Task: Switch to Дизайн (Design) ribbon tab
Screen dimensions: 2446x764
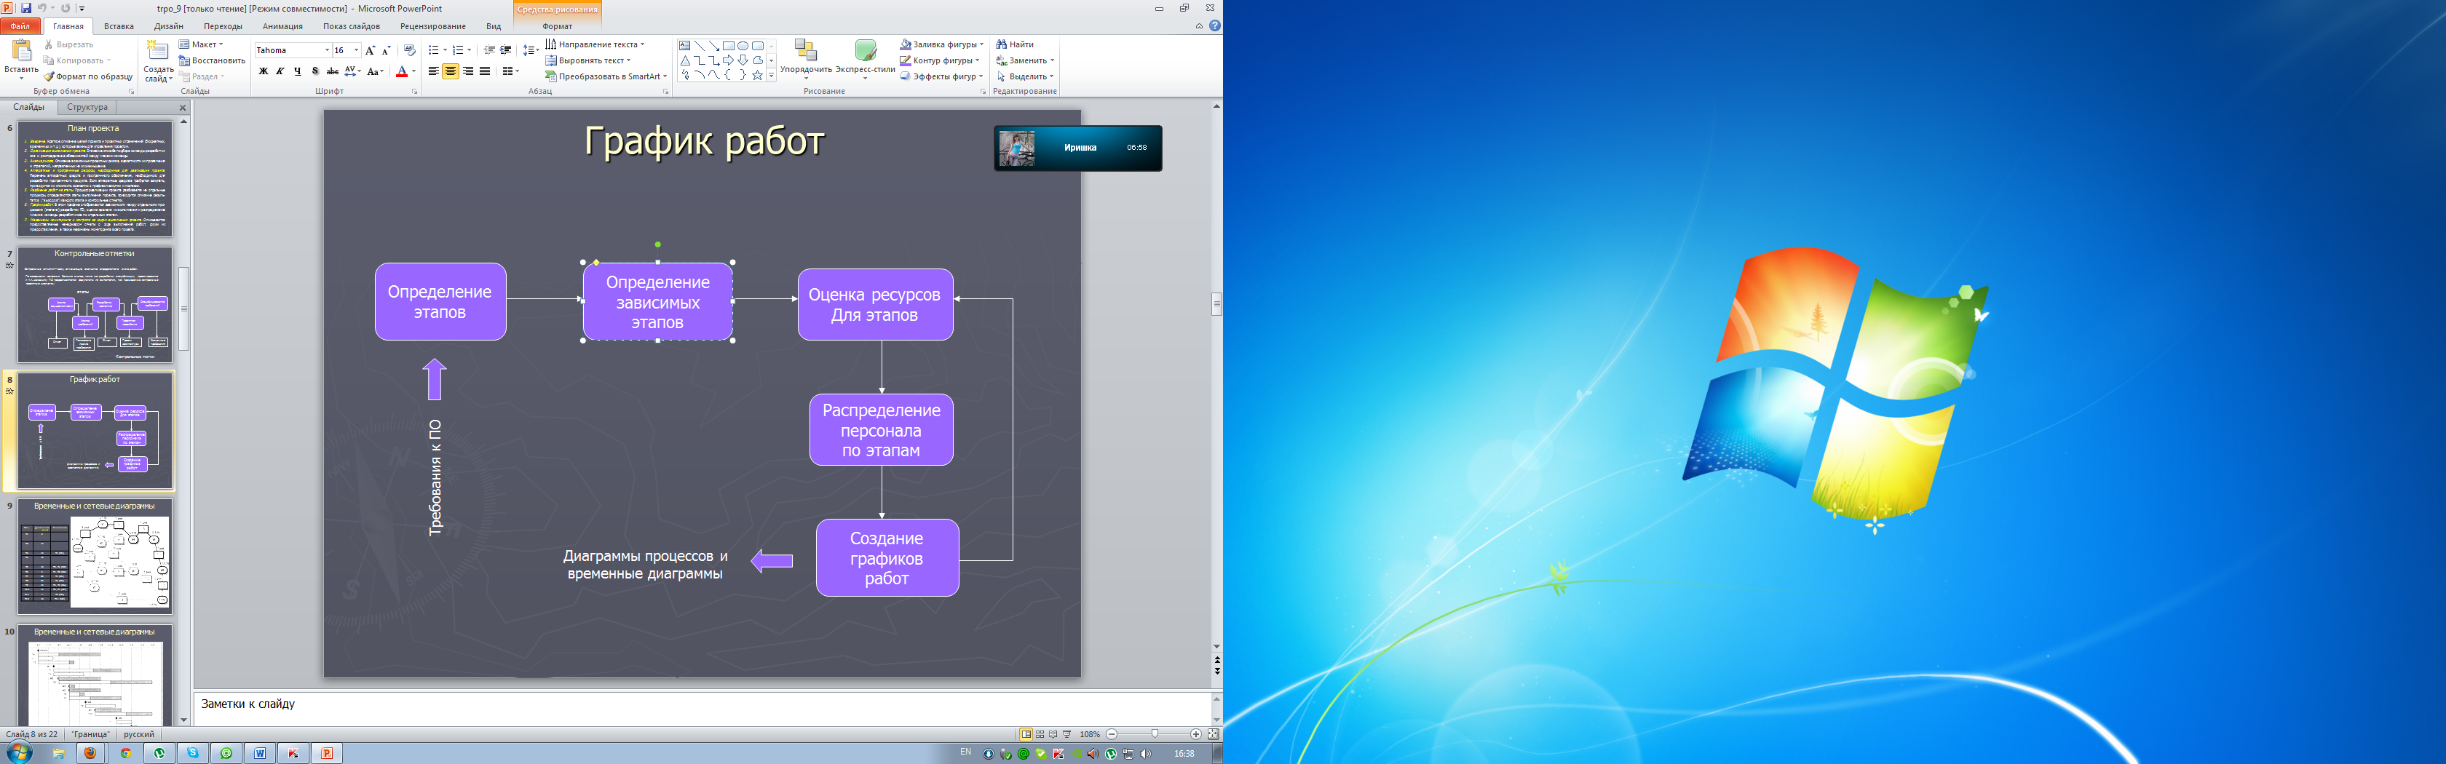Action: 168,27
